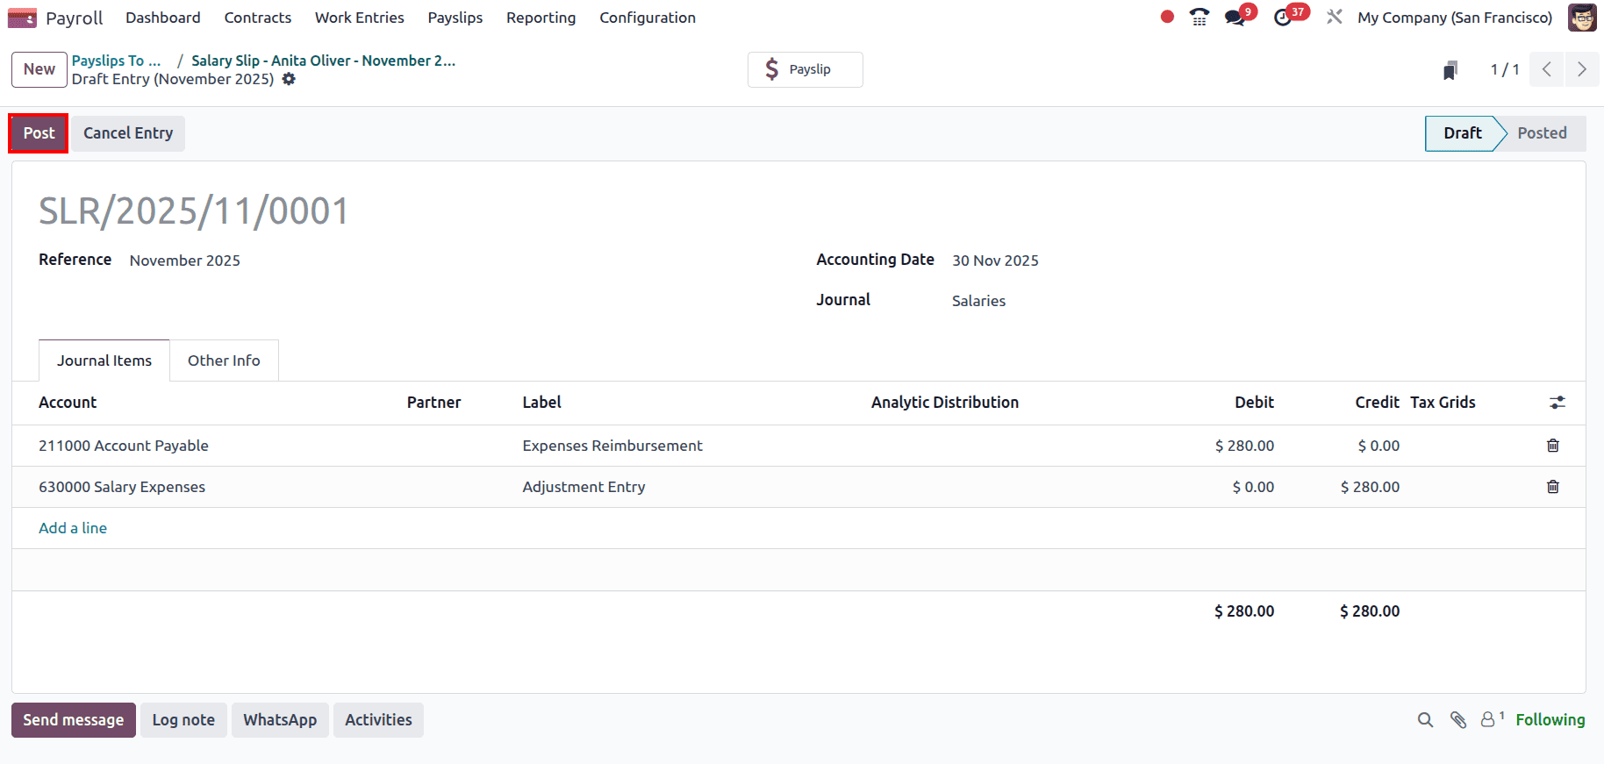This screenshot has width=1604, height=764.
Task: Attach files using the paperclip icon
Action: point(1458,720)
